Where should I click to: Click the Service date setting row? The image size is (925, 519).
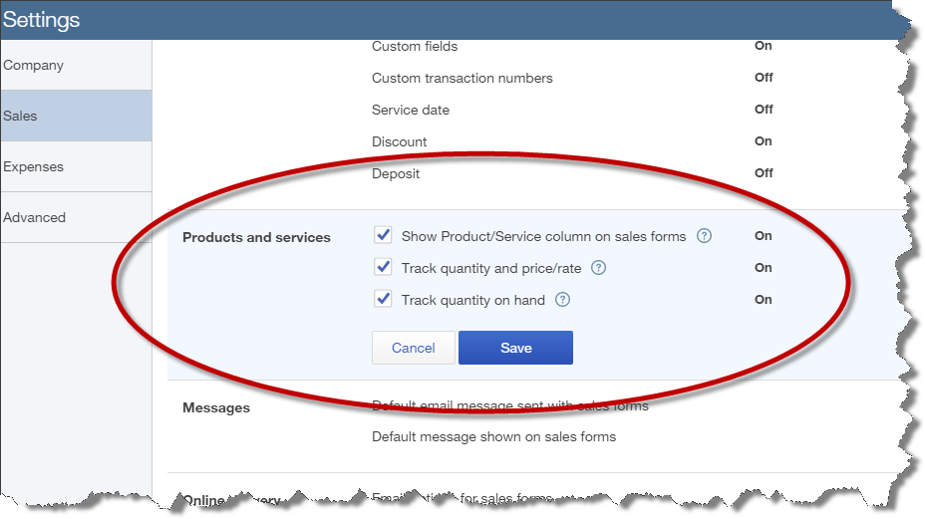pos(411,110)
